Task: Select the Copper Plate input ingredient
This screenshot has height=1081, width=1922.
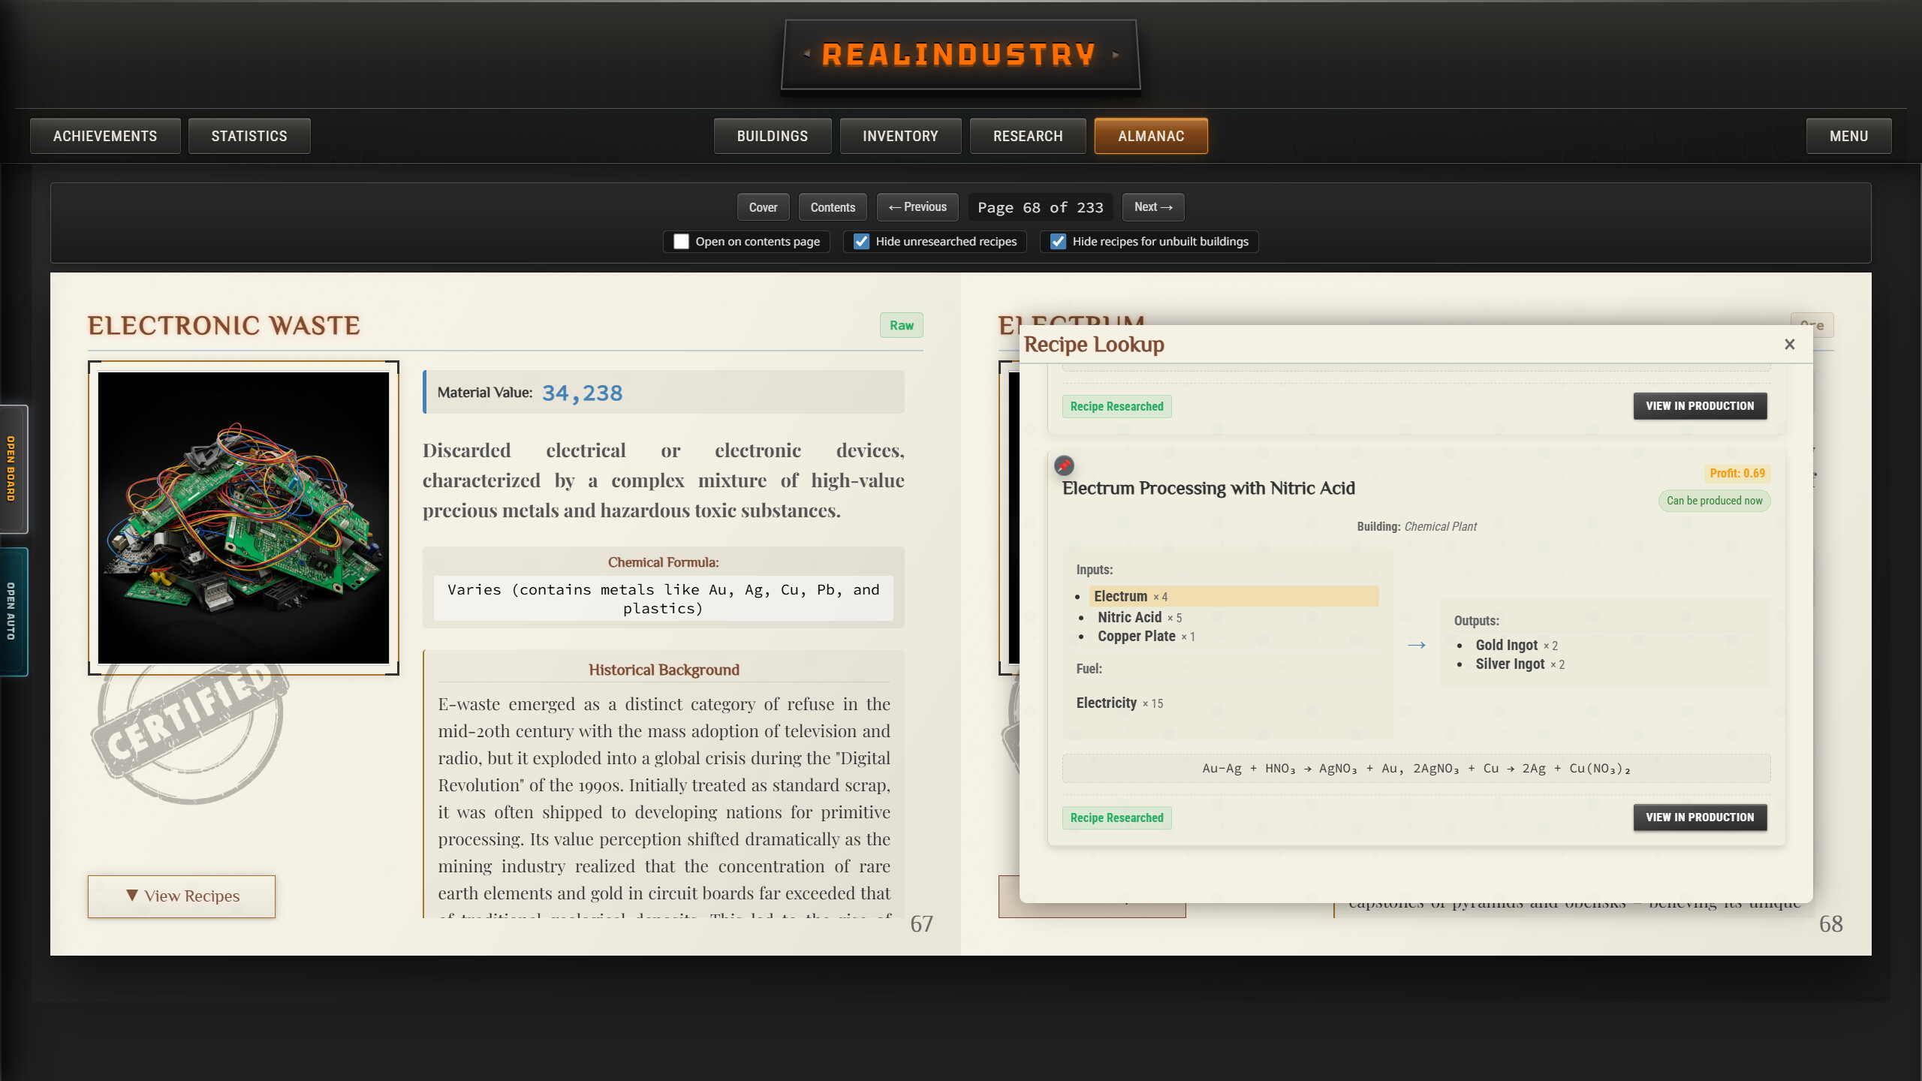Action: (1146, 636)
